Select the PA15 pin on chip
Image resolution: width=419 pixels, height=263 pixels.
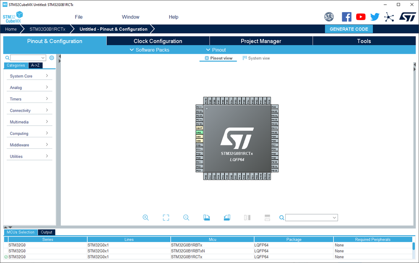[275, 111]
